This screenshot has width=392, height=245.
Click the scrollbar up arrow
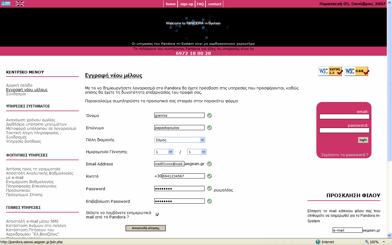390,2
